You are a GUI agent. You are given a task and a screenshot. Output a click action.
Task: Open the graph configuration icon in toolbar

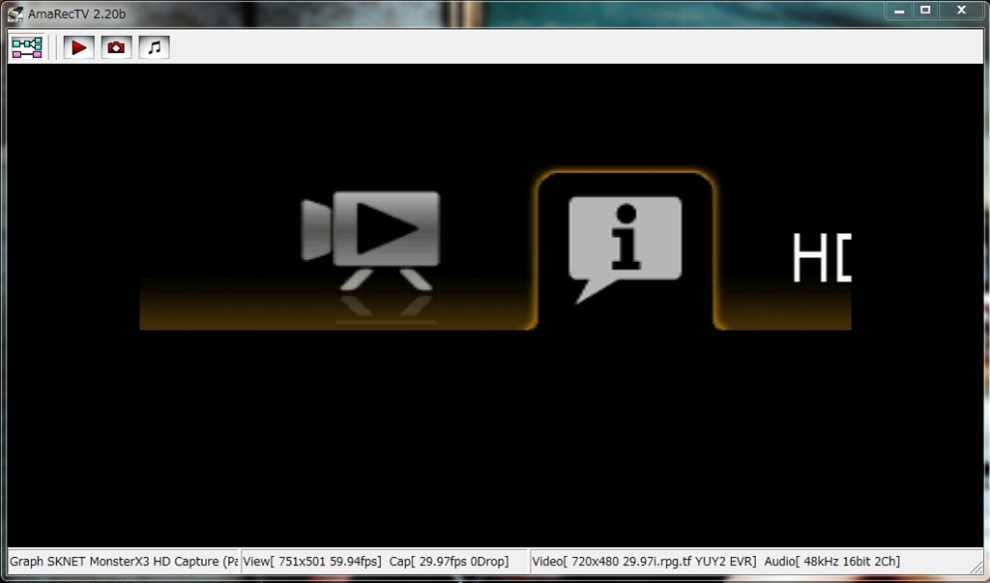26,47
